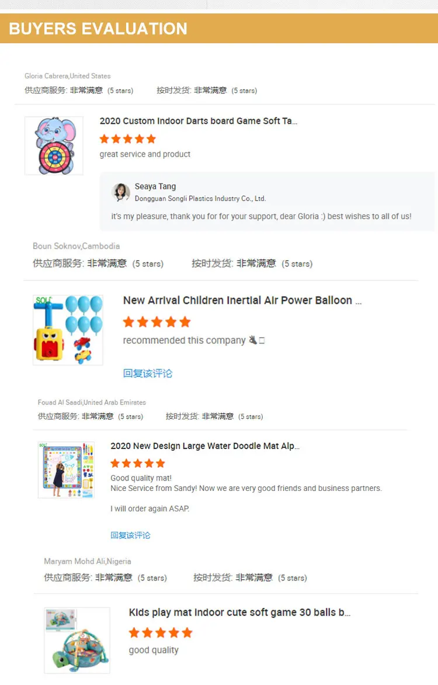Click the balloon car toy product image
Image resolution: width=438 pixels, height=685 pixels.
tap(68, 330)
